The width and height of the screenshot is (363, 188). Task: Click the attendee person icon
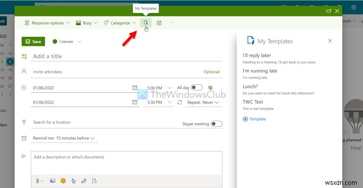(24, 71)
